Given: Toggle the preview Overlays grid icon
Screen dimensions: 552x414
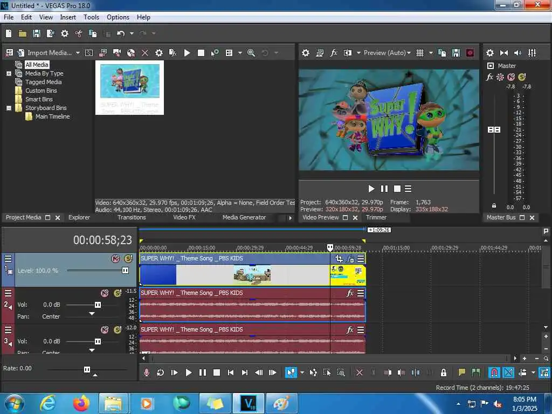Looking at the screenshot, I should click(x=420, y=53).
